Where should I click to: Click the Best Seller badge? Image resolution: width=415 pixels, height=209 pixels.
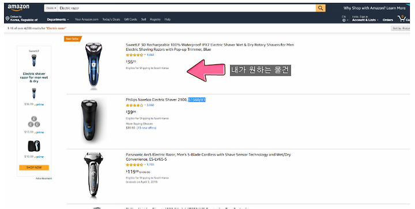[73, 38]
